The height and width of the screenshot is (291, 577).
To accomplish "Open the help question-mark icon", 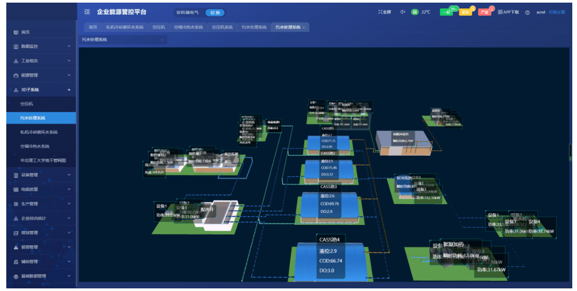I will 527,12.
